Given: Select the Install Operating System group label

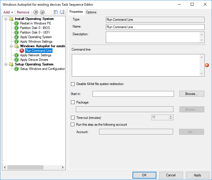Looking at the screenshot, I should [34, 19].
